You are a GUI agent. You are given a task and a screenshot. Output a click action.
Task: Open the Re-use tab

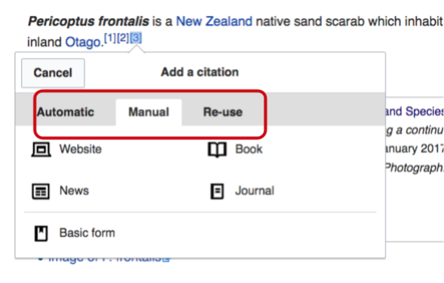[x=223, y=112]
